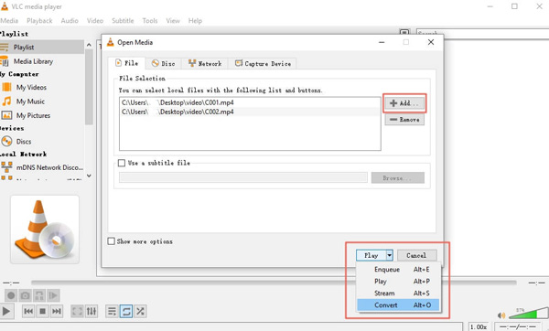Choose Convert from the dropdown menu
The width and height of the screenshot is (549, 331).
[x=398, y=305]
